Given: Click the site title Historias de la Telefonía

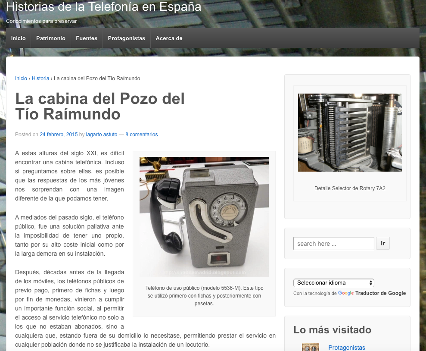Looking at the screenshot, I should coord(103,7).
